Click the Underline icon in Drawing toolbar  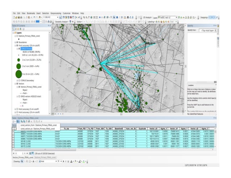click(68, 161)
